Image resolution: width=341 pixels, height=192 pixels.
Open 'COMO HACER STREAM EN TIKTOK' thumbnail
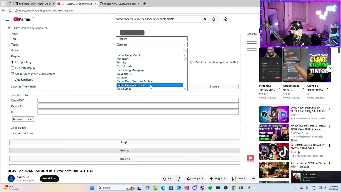pos(274,152)
